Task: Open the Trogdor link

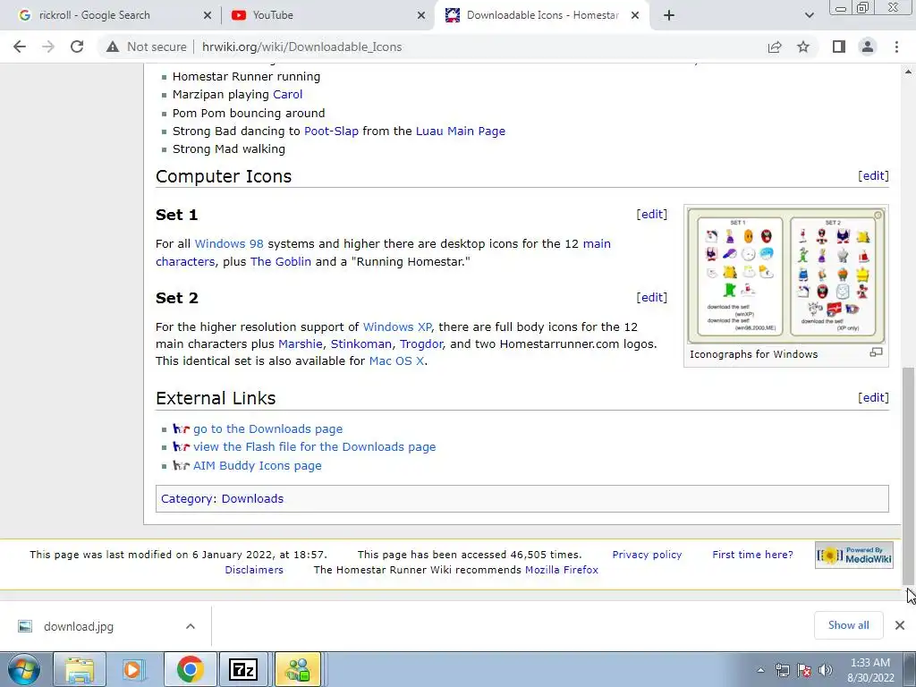Action: 421,344
